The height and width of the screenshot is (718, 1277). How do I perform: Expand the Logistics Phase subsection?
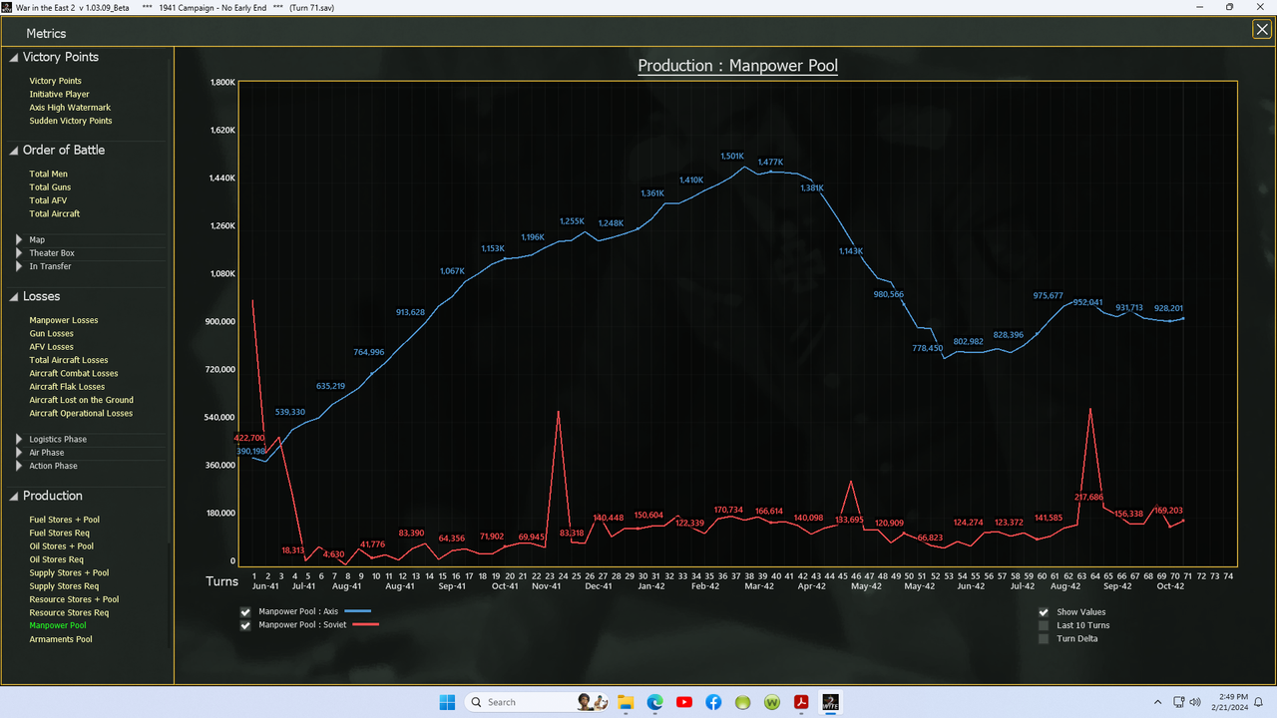[19, 439]
